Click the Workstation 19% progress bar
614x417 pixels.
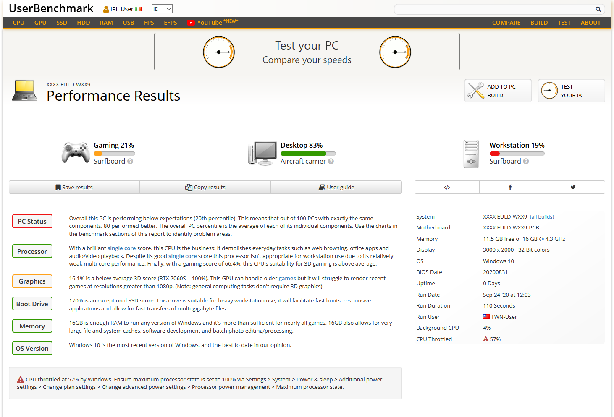tap(517, 154)
